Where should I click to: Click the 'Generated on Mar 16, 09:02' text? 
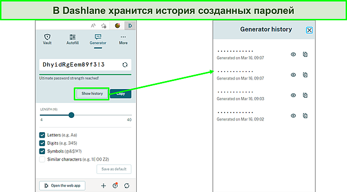pyautogui.click(x=240, y=119)
